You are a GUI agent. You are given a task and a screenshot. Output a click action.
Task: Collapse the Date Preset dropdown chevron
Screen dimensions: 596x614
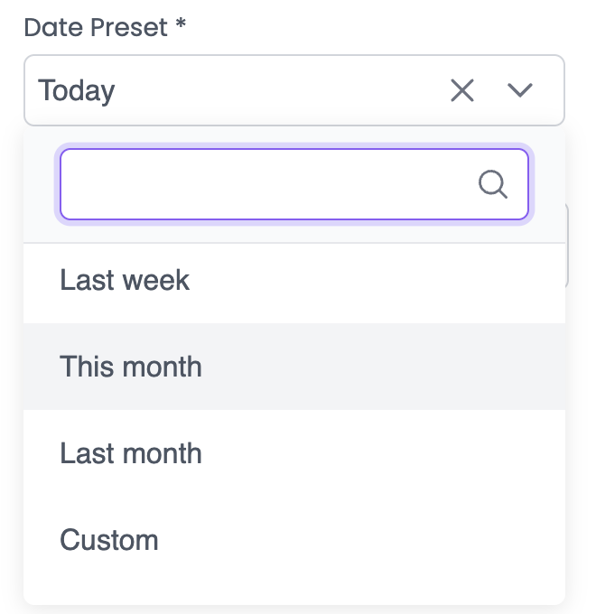(x=520, y=90)
